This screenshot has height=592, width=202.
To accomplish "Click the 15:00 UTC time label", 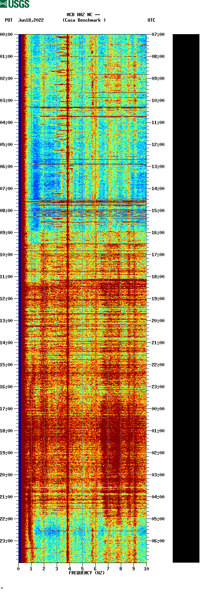I will click(x=158, y=211).
